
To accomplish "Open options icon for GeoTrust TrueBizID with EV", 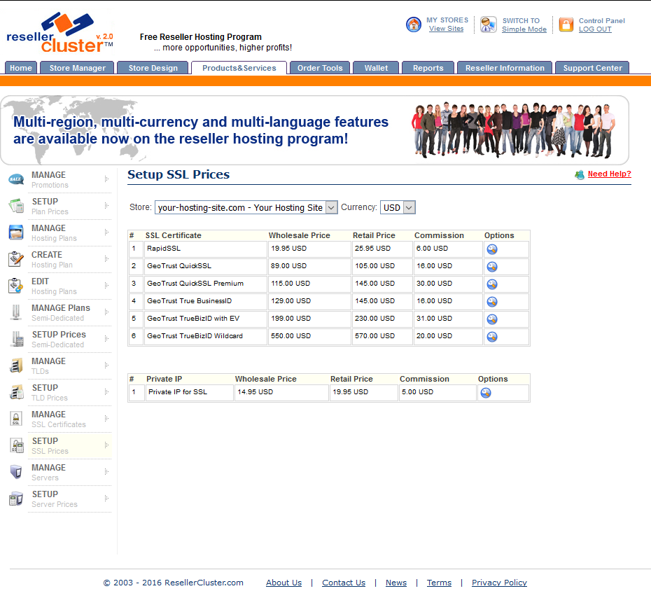I will pos(492,319).
